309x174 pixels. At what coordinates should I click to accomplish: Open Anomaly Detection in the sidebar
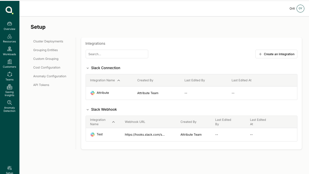[x=10, y=106]
